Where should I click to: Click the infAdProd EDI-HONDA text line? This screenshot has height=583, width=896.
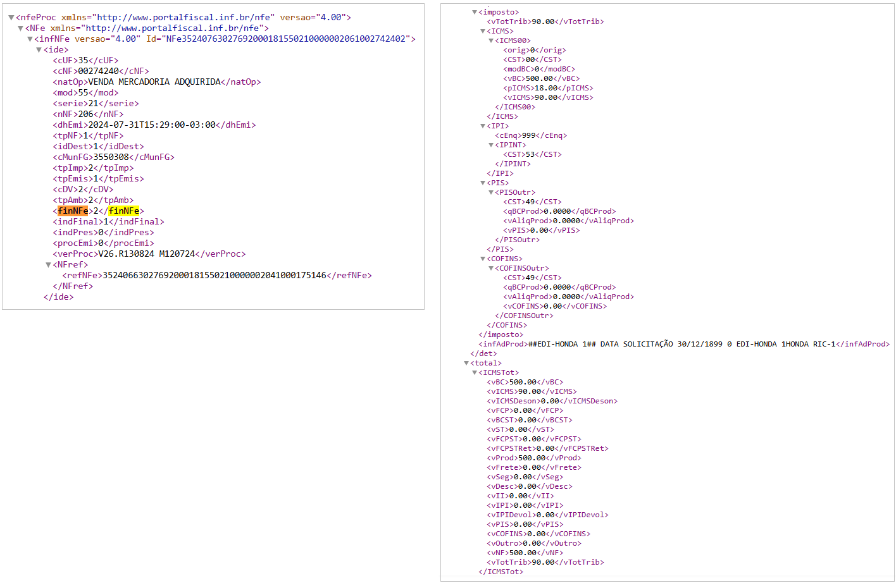(682, 344)
